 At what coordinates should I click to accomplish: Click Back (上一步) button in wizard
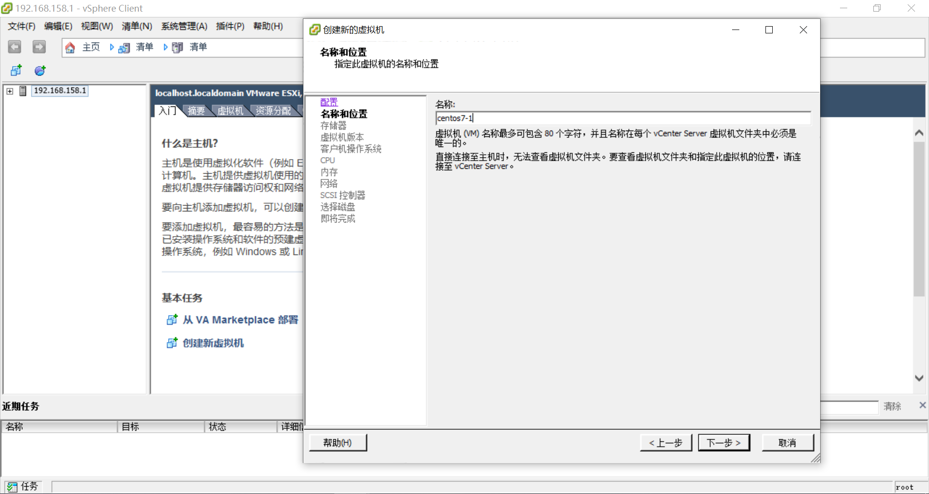point(666,443)
